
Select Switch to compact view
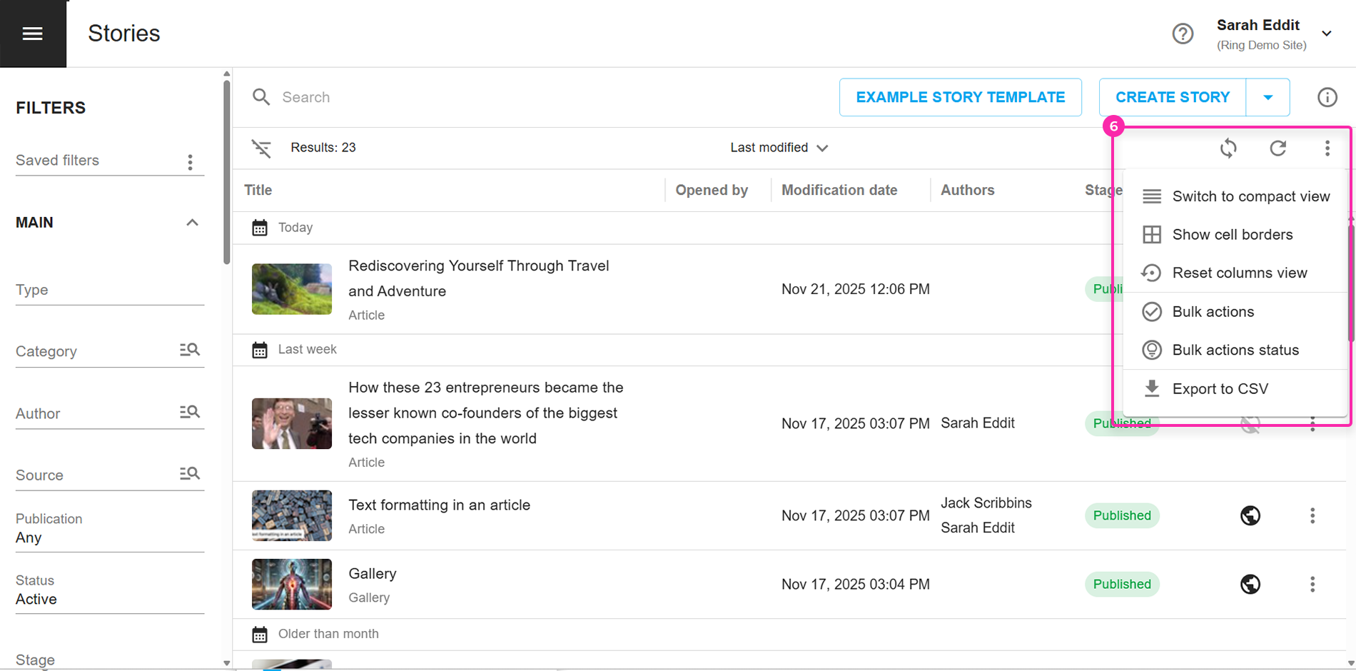coord(1250,196)
